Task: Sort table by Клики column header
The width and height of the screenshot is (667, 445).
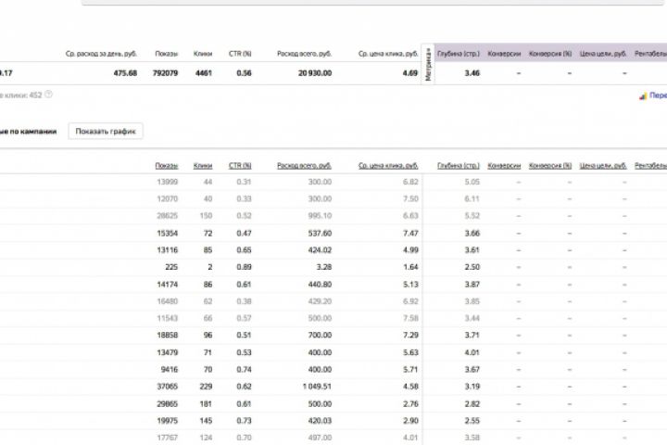Action: pos(203,166)
